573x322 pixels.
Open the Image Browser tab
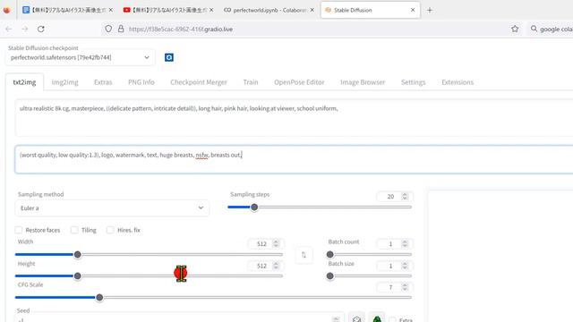[363, 82]
